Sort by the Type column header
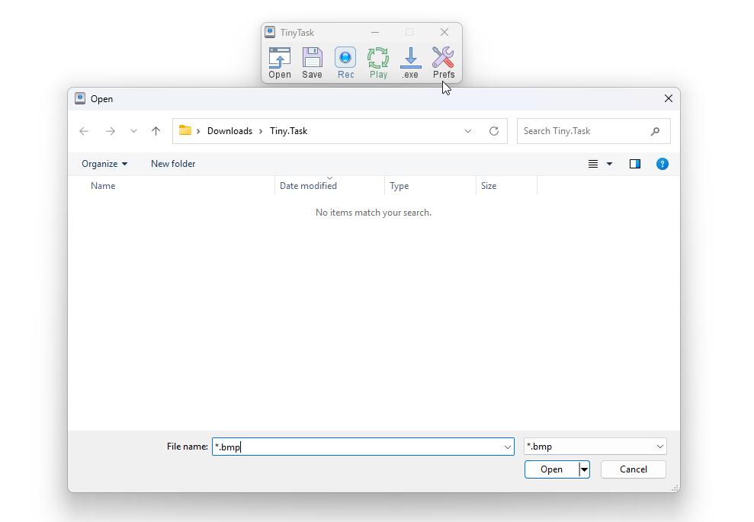This screenshot has width=754, height=522. tap(399, 186)
